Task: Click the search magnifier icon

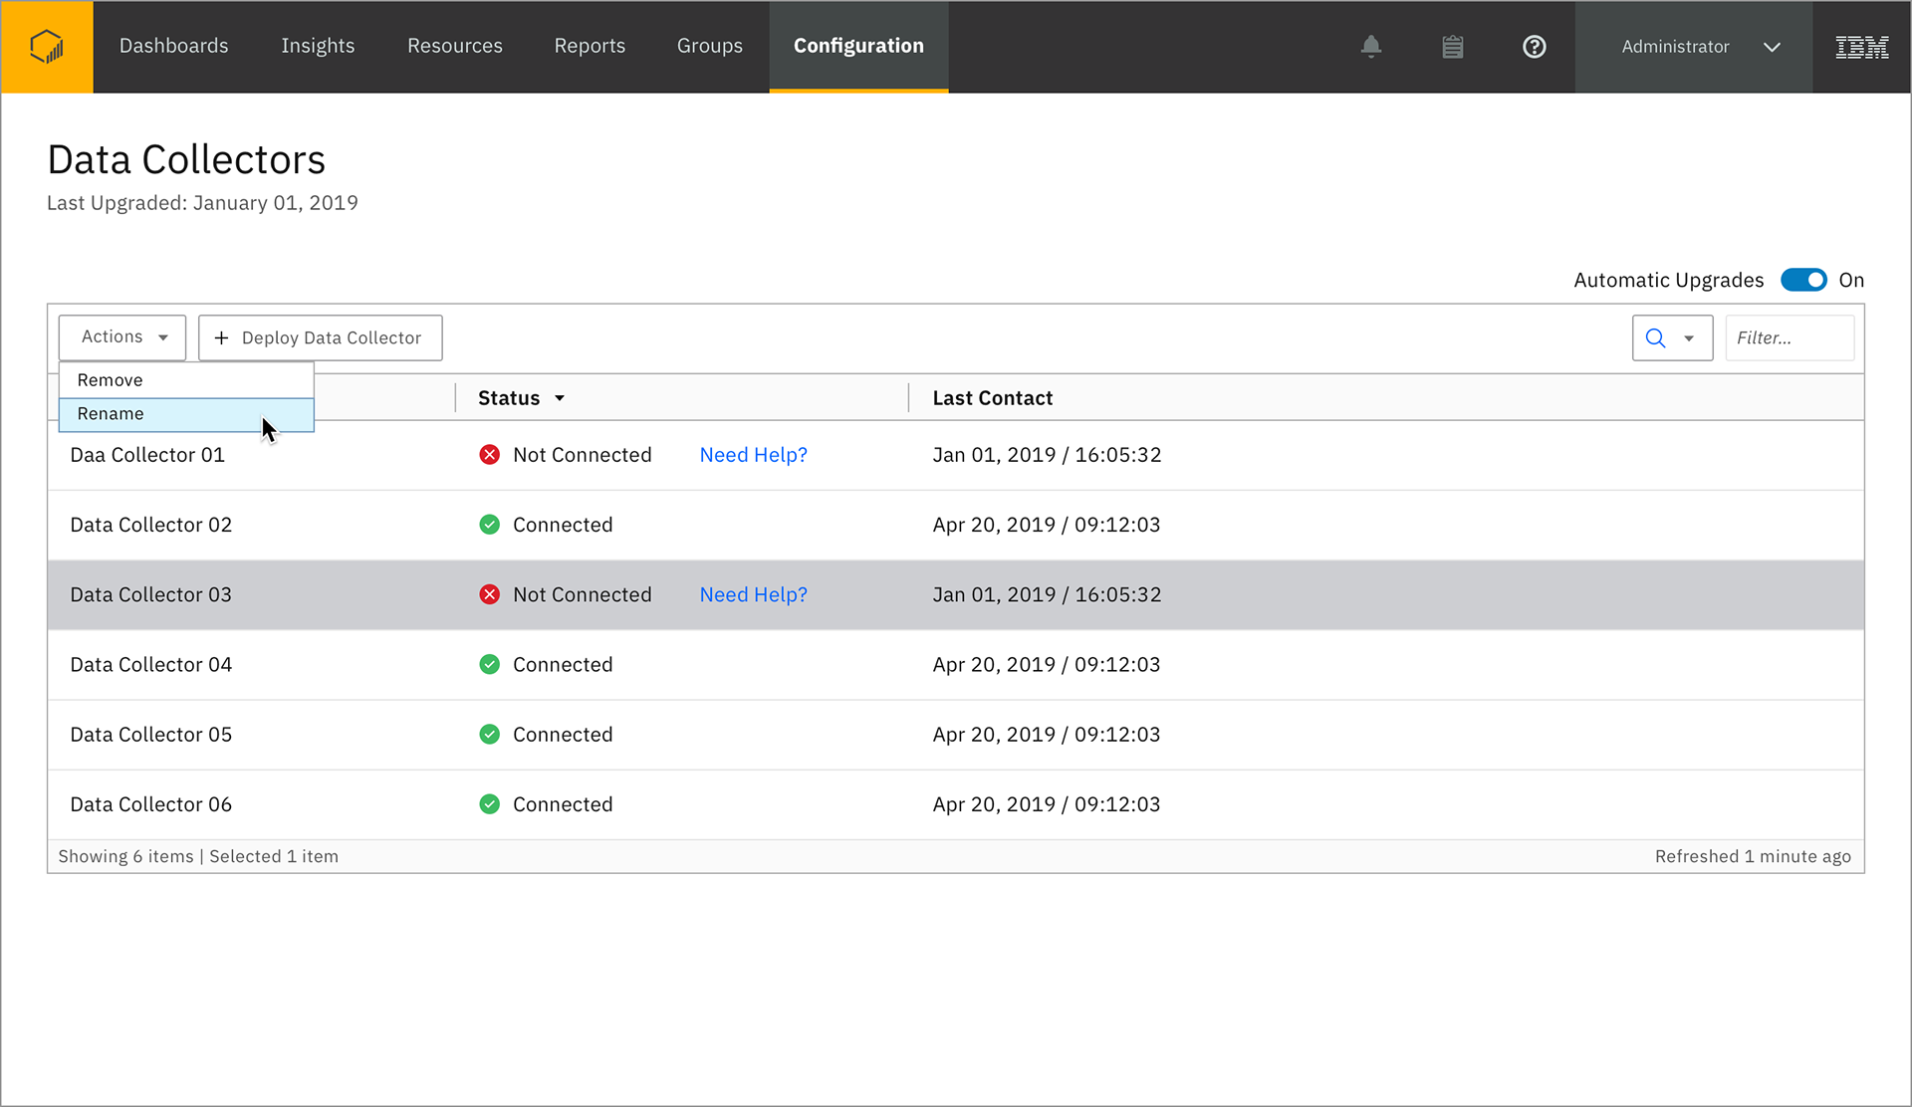Action: [x=1655, y=338]
